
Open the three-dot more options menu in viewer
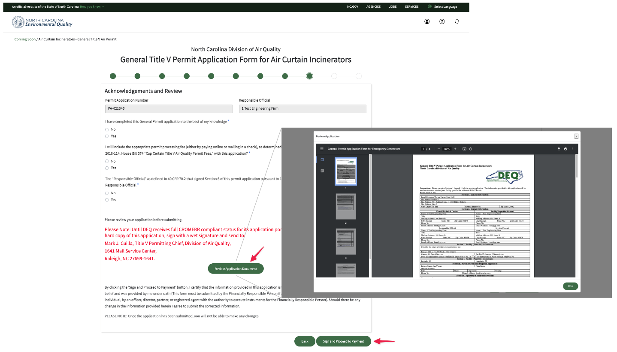572,149
